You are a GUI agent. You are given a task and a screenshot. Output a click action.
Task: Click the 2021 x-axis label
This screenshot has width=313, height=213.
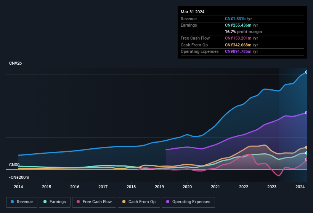click(x=215, y=187)
